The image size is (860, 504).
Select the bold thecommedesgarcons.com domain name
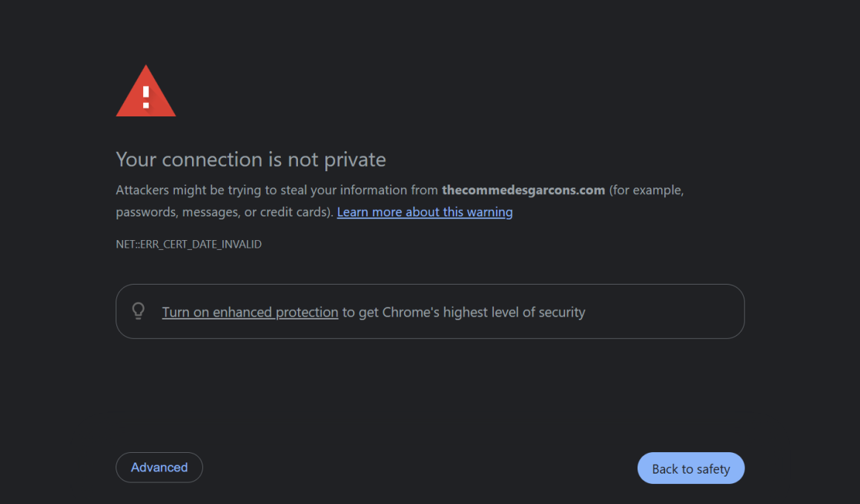tap(523, 190)
